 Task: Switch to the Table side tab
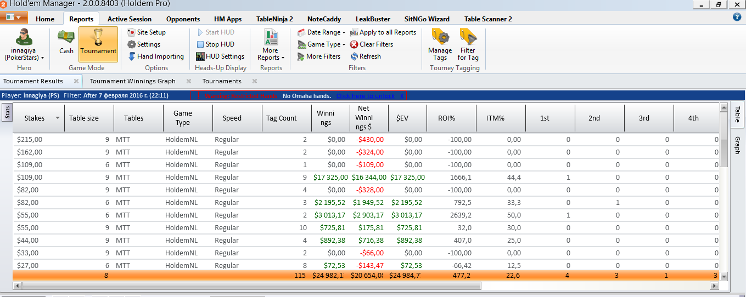pos(737,116)
